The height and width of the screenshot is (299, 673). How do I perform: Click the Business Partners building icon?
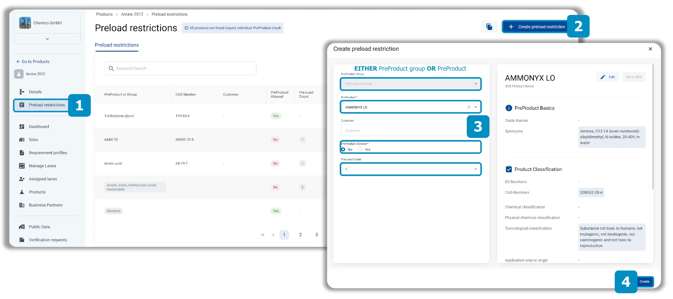point(22,205)
